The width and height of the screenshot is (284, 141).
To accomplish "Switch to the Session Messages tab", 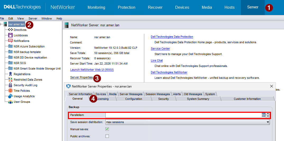I will click(x=158, y=94).
